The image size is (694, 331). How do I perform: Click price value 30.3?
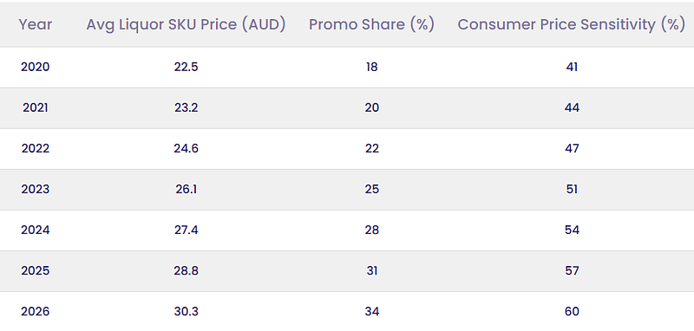tap(186, 312)
